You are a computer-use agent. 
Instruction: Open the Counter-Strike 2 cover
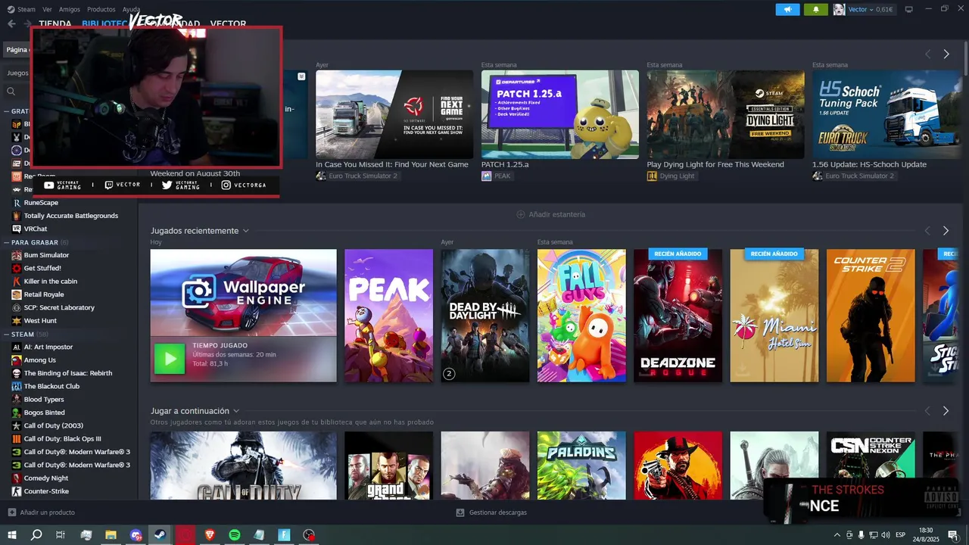871,316
